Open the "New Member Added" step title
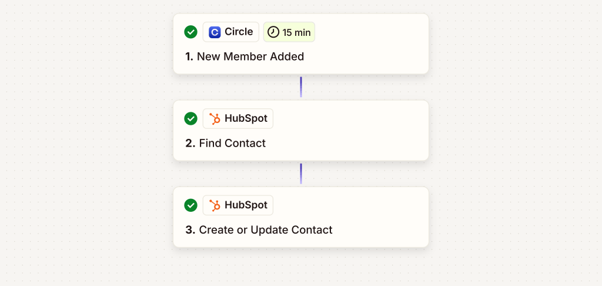The image size is (602, 286). click(x=245, y=57)
